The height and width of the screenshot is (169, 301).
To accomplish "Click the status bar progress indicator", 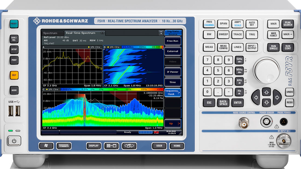I will click(x=146, y=132).
